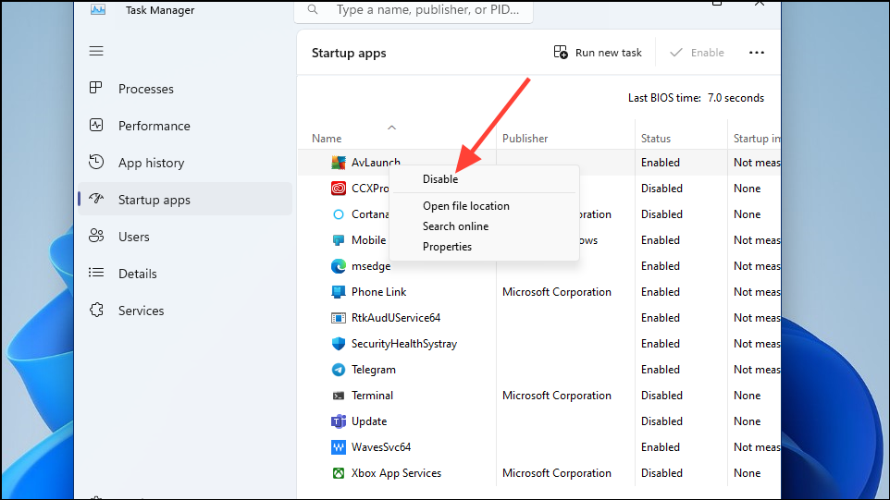
Task: Sort by the Status column header
Action: pyautogui.click(x=656, y=139)
